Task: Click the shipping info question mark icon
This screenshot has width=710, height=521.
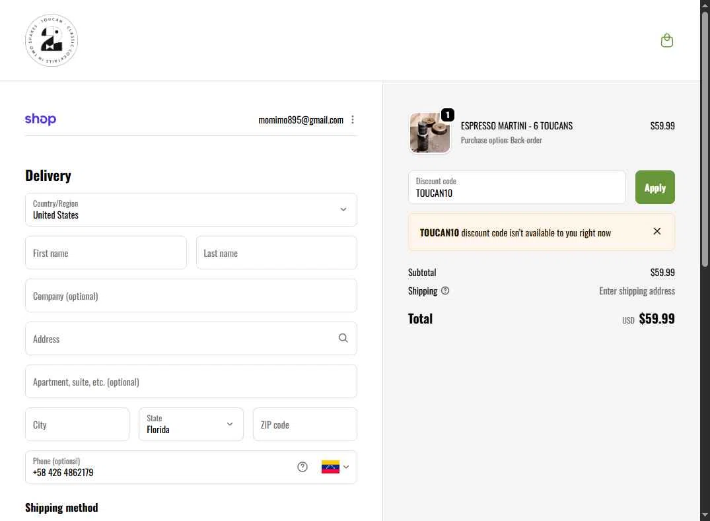Action: pyautogui.click(x=445, y=291)
